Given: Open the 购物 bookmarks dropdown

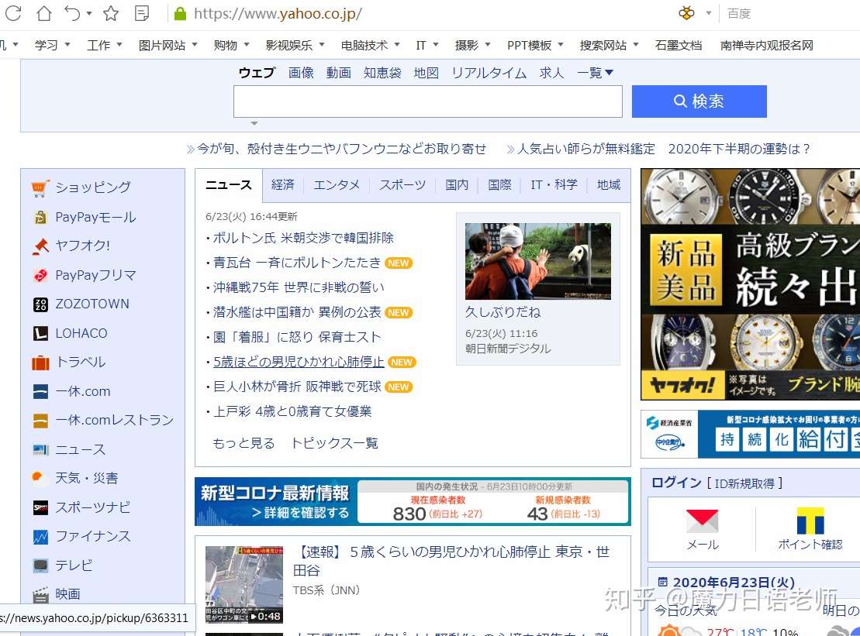Looking at the screenshot, I should [x=231, y=46].
